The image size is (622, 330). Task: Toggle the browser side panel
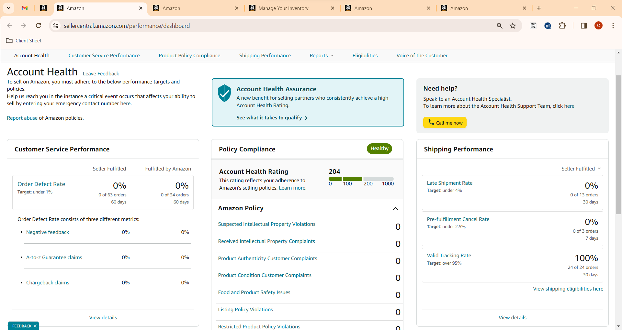(x=584, y=26)
